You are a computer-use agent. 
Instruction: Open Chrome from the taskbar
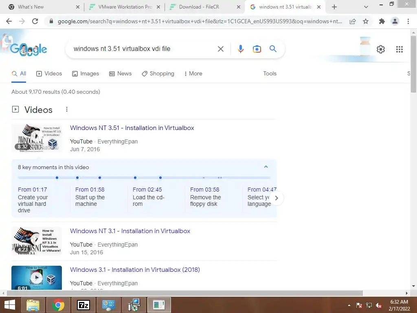click(58, 305)
